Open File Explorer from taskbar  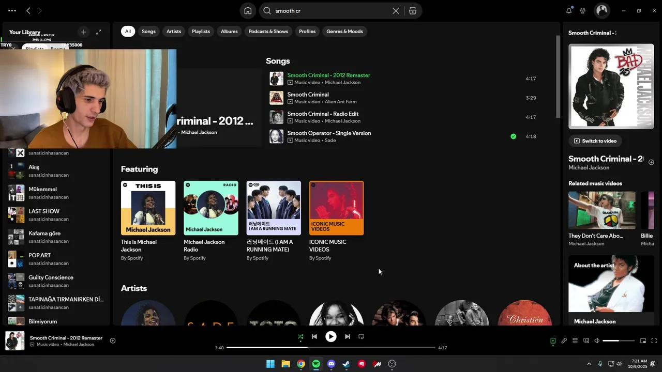click(x=285, y=364)
